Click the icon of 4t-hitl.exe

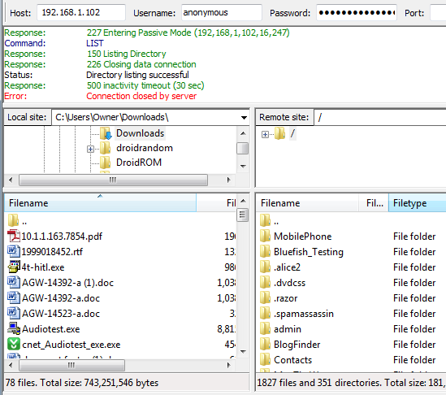click(x=13, y=267)
